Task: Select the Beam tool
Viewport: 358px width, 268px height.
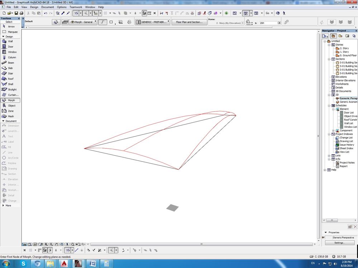Action: (10, 63)
